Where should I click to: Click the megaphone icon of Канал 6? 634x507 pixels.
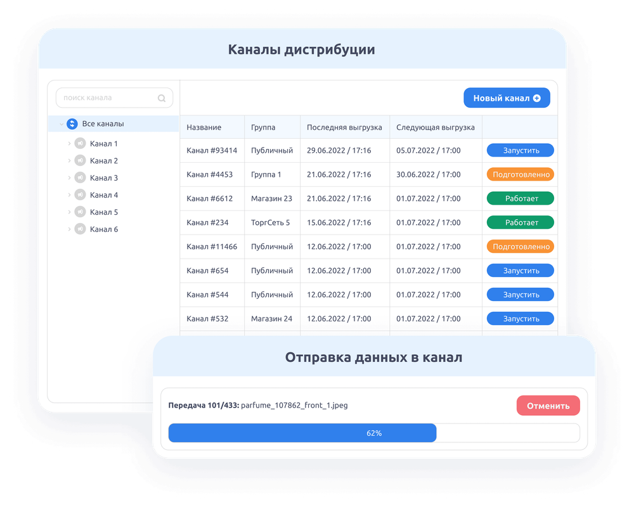(x=80, y=229)
